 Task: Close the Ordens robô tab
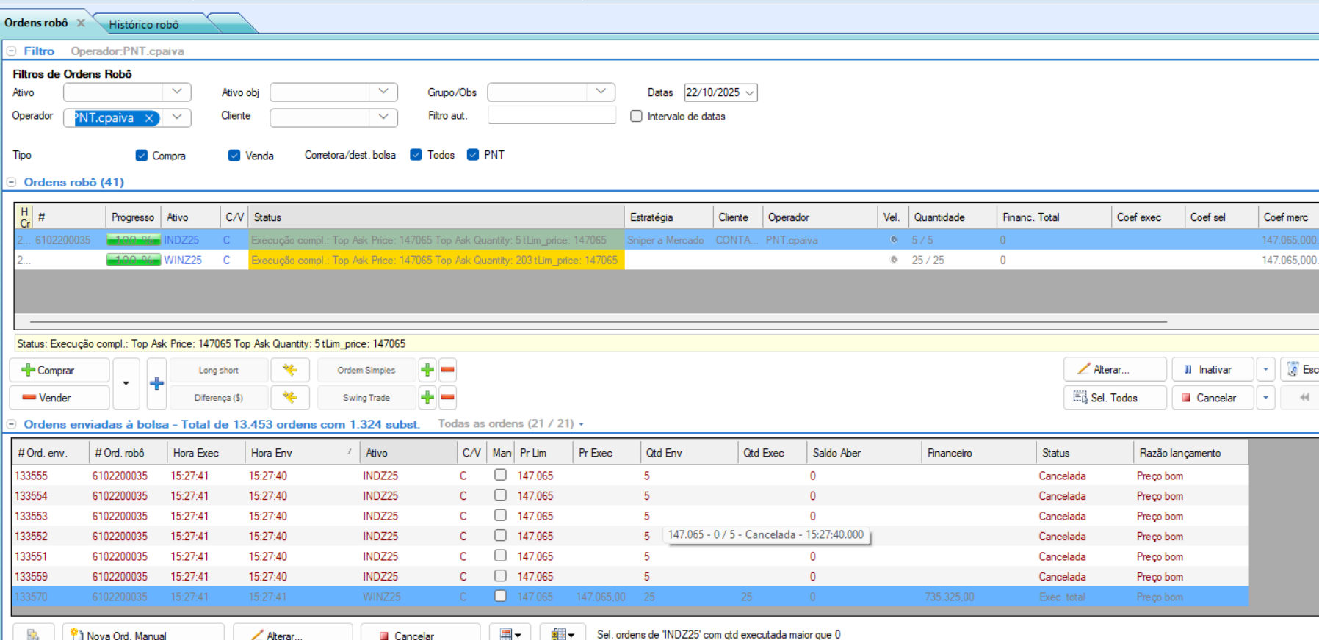tap(82, 23)
